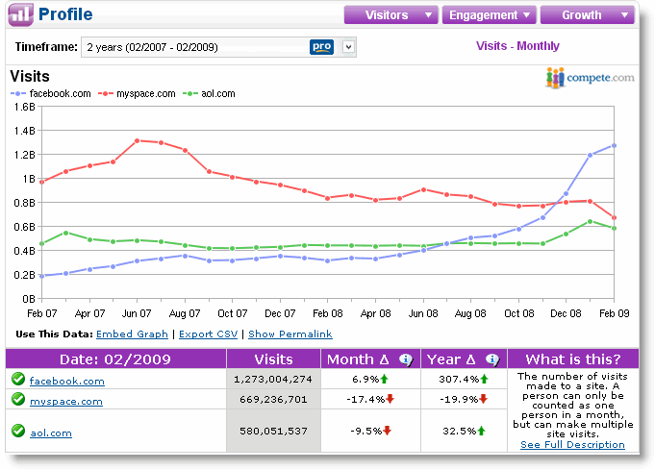The image size is (655, 470).
Task: Expand the Timeframe dropdown arrow
Action: pyautogui.click(x=349, y=47)
